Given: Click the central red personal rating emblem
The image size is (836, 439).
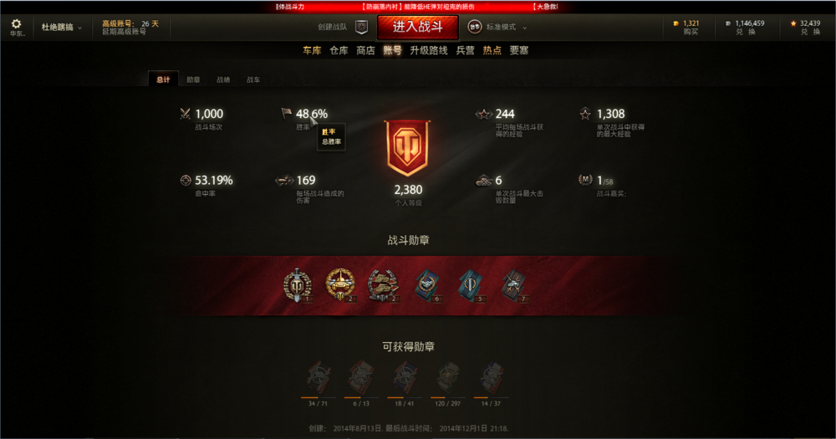Looking at the screenshot, I should pos(408,148).
